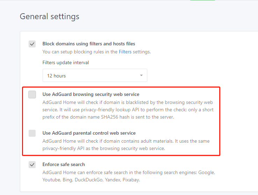
Task: Click the green active tab indicator at top
Action: (202, 0)
